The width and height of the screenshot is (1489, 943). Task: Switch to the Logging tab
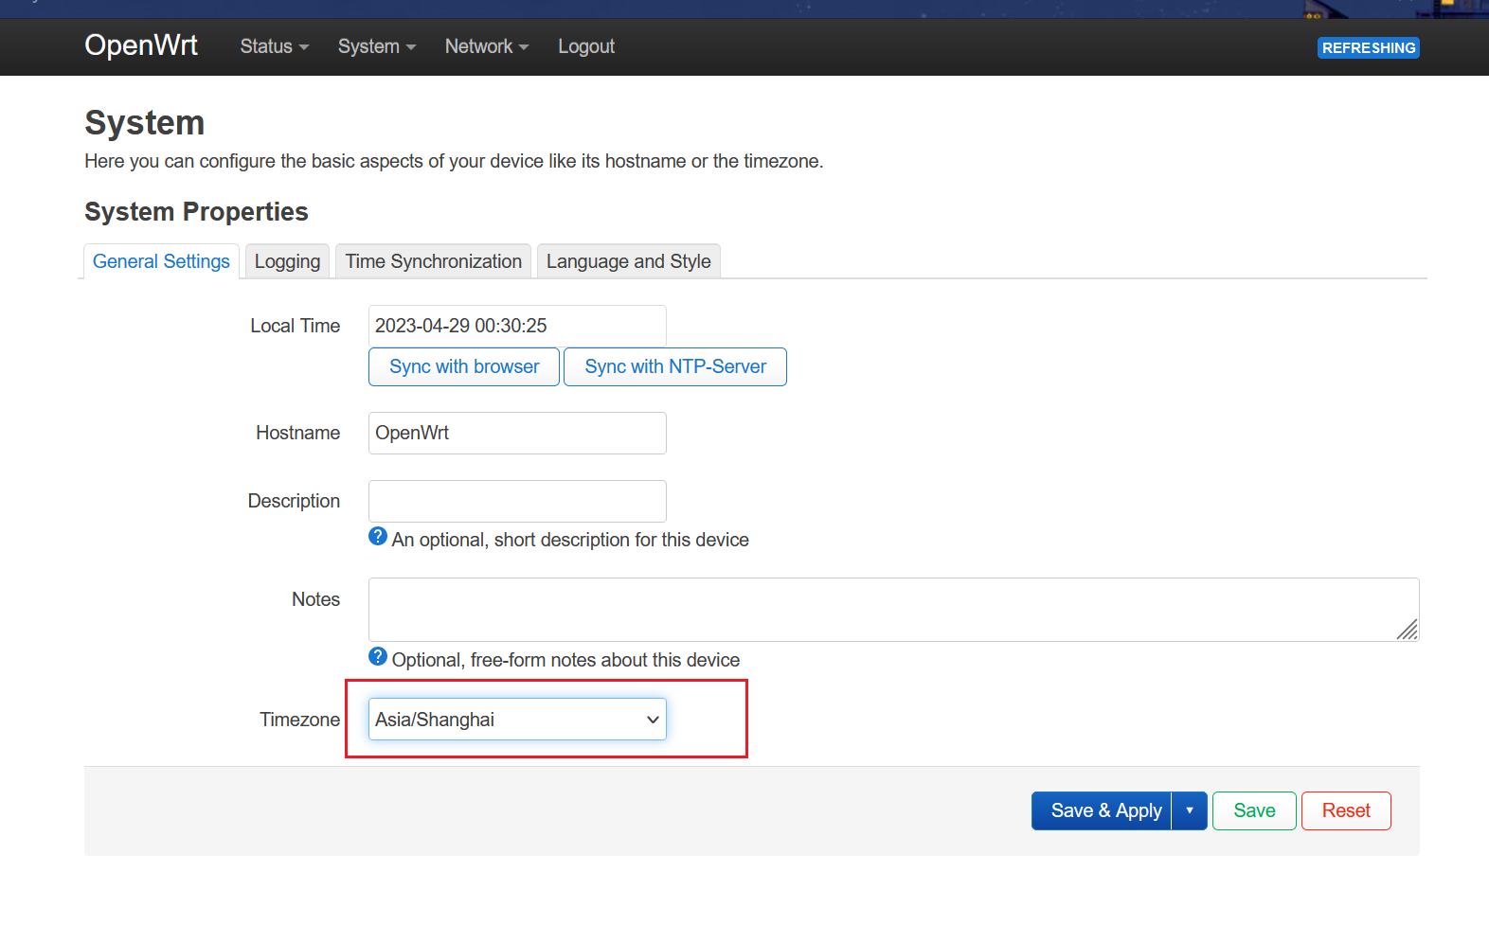click(287, 261)
